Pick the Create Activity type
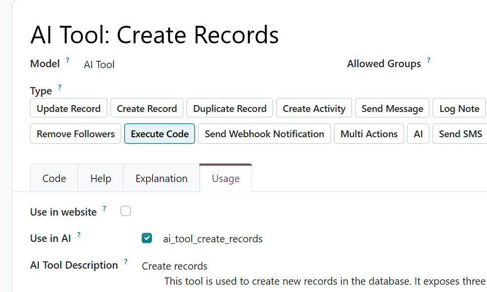Viewport: 487px width, 292px height. (314, 109)
